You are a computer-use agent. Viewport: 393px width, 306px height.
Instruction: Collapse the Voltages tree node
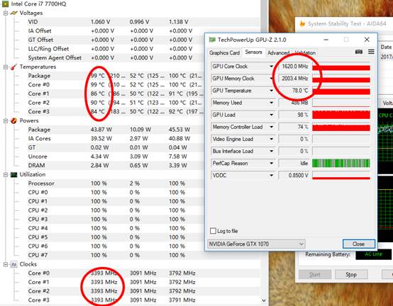(x=6, y=13)
